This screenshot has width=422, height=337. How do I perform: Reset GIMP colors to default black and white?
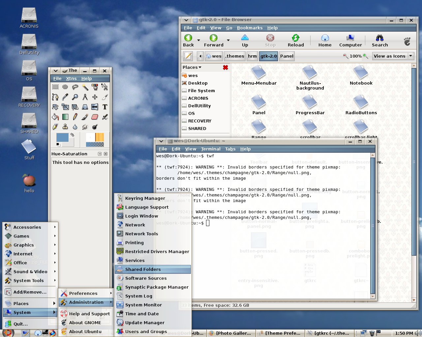58,144
